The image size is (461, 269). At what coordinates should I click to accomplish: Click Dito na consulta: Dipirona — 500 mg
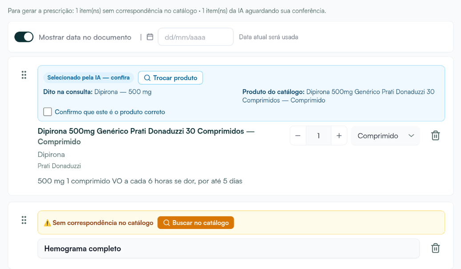97,92
